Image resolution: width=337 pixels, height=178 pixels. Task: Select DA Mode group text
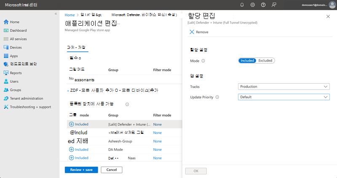pyautogui.click(x=115, y=149)
